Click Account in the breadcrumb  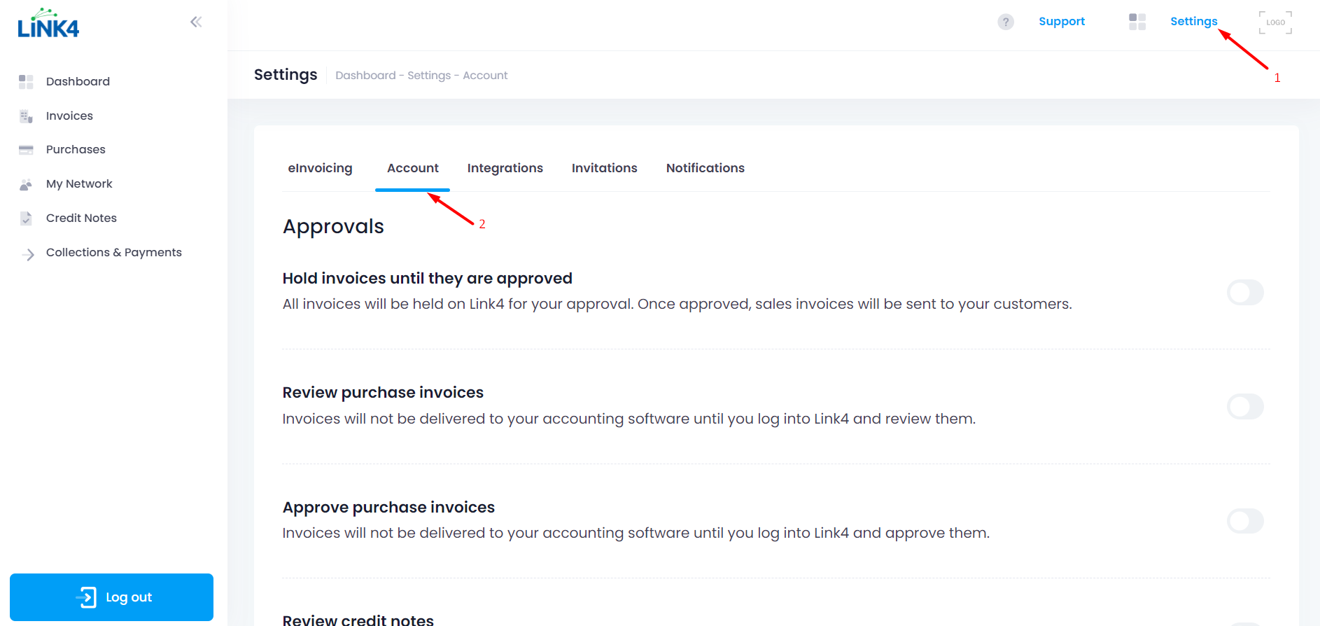click(x=485, y=75)
